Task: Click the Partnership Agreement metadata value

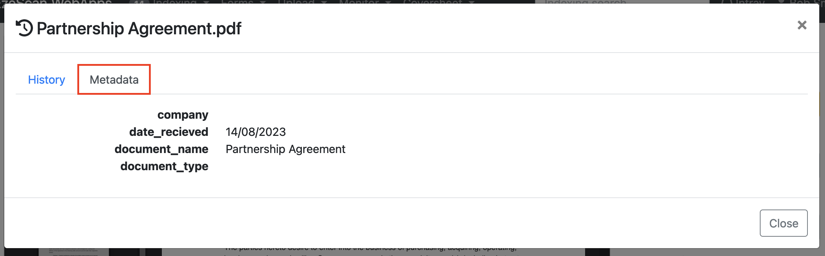Action: coord(285,149)
